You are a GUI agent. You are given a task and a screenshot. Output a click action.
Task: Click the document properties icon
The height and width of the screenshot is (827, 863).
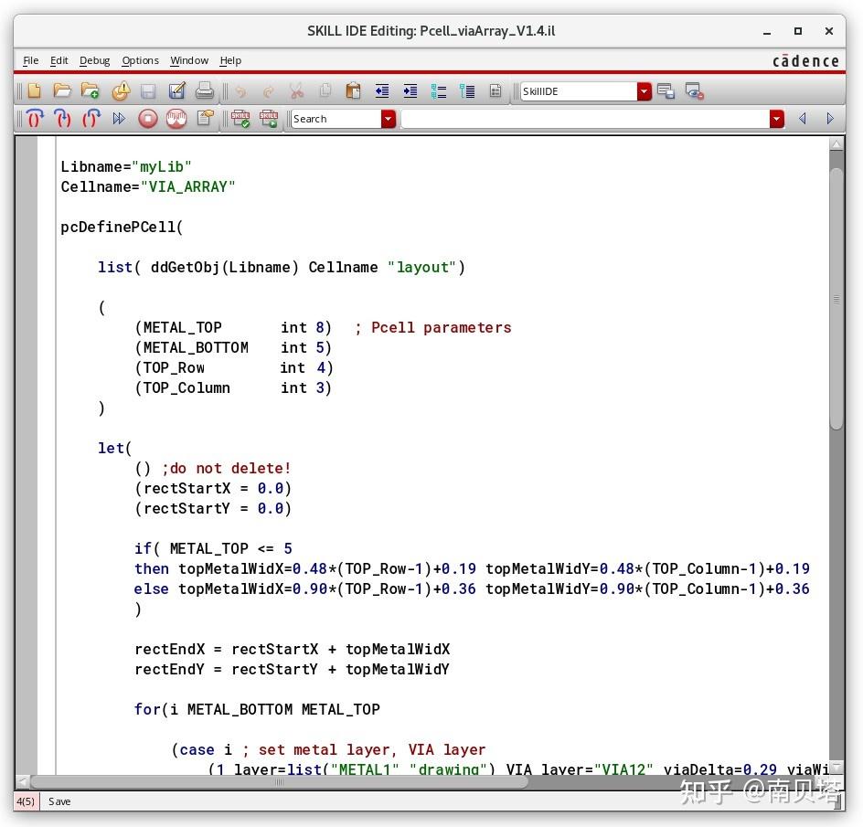point(495,91)
